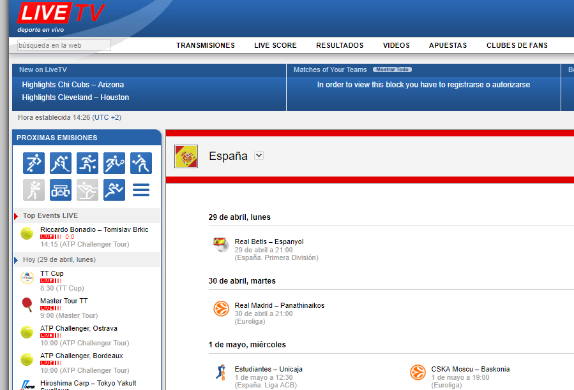
Task: Open the LIVE SCORE menu
Action: click(x=275, y=45)
